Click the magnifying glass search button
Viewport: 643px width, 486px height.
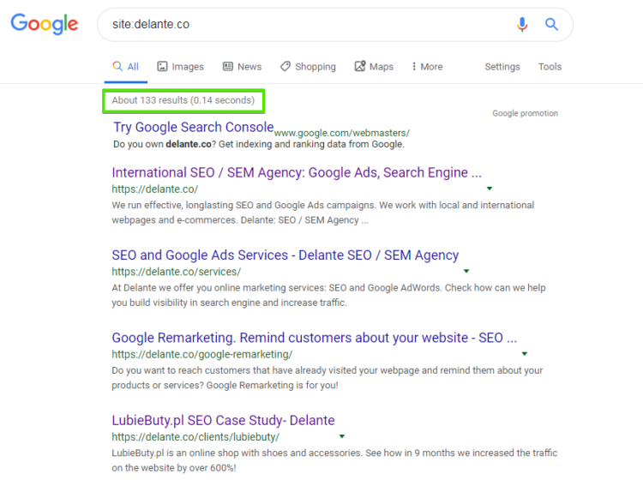pos(551,25)
